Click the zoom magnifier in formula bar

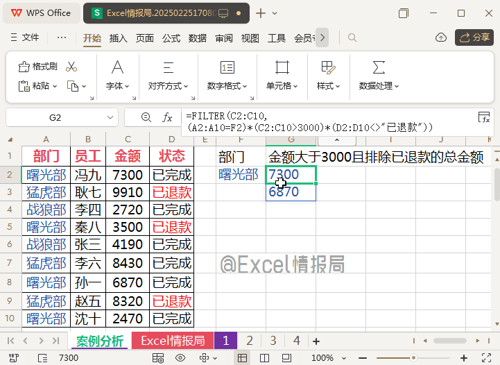click(x=146, y=117)
